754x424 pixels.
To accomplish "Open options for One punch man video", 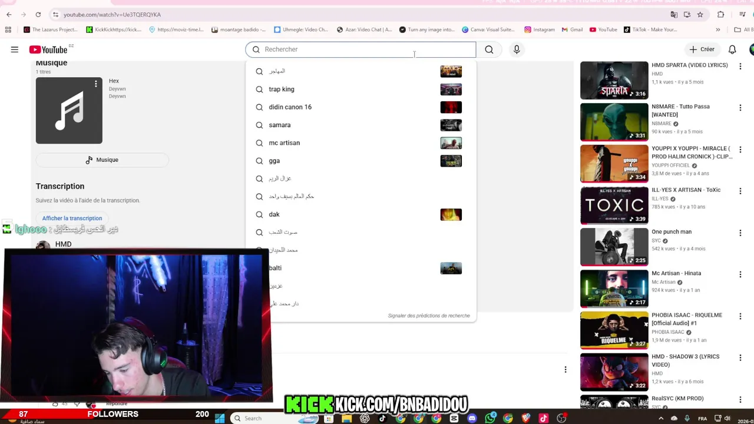I will [x=740, y=233].
